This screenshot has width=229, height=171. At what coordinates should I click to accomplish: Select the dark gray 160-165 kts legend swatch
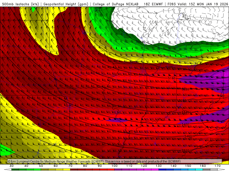pos(206,170)
